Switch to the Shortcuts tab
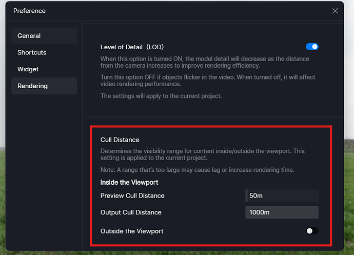This screenshot has width=354, height=255. point(44,53)
